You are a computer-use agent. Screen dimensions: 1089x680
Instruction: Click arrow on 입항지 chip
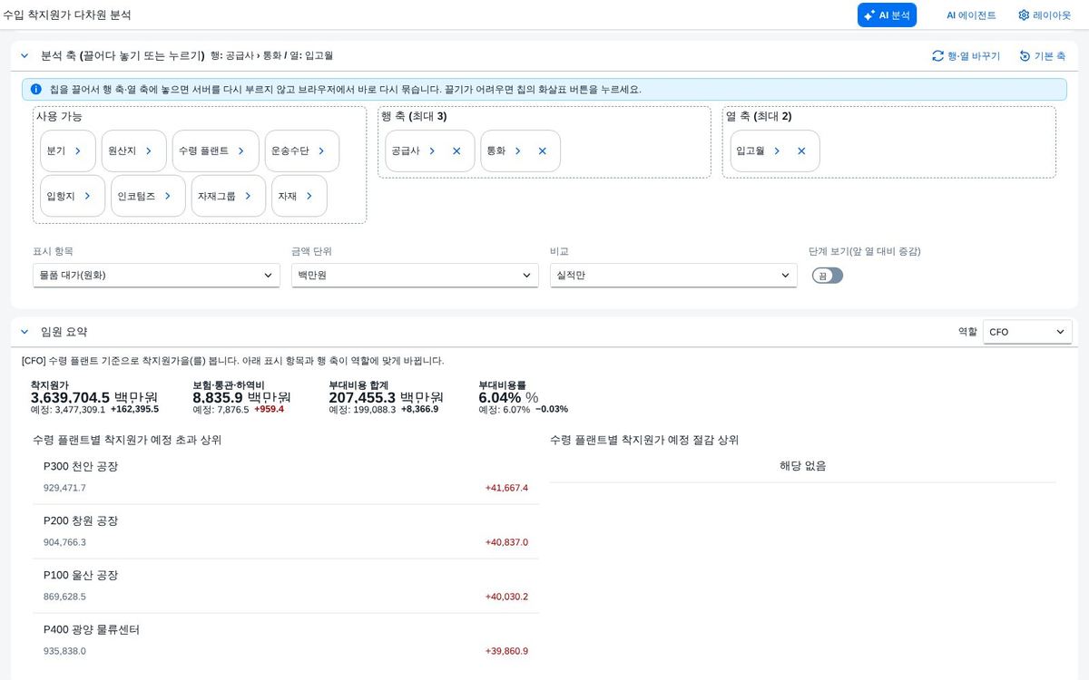point(87,196)
